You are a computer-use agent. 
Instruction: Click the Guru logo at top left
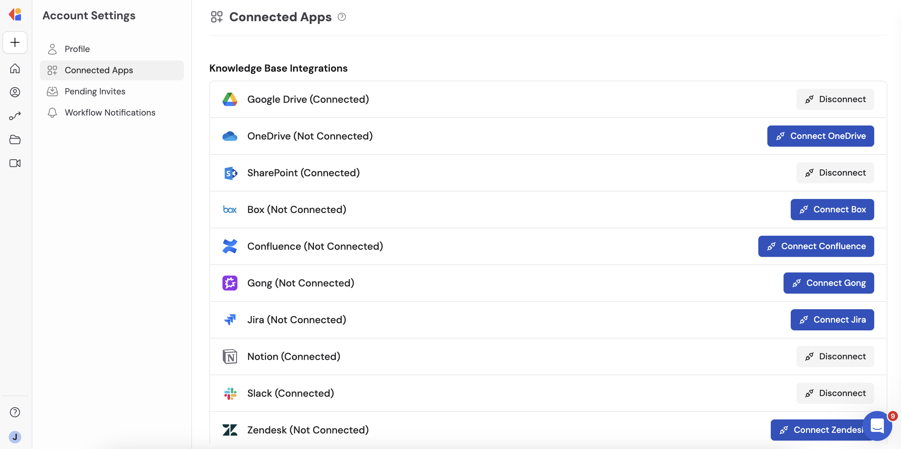click(15, 14)
